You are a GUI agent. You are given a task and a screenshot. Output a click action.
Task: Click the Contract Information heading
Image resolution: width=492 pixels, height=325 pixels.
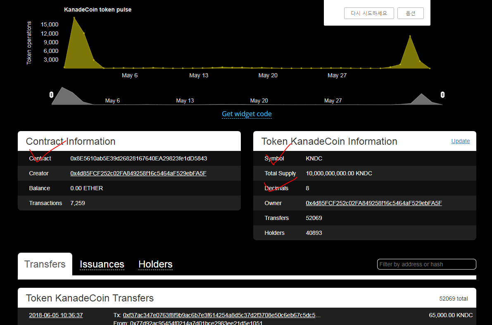coord(71,141)
